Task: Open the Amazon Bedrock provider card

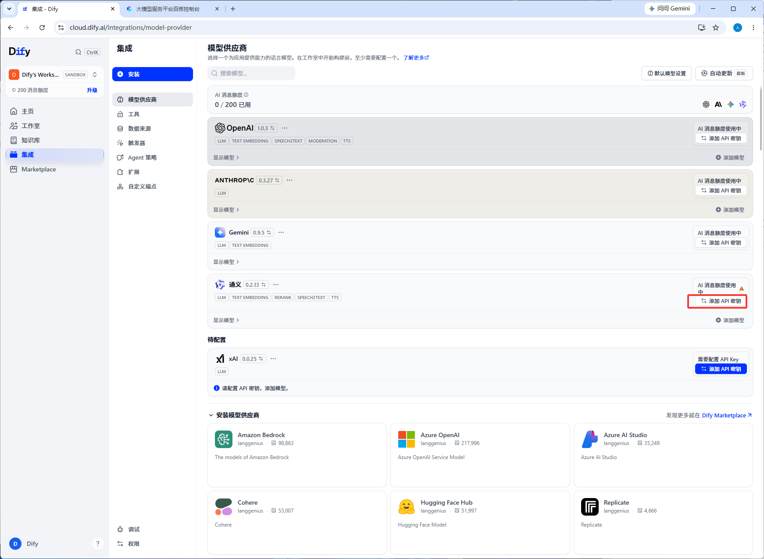Action: click(297, 455)
